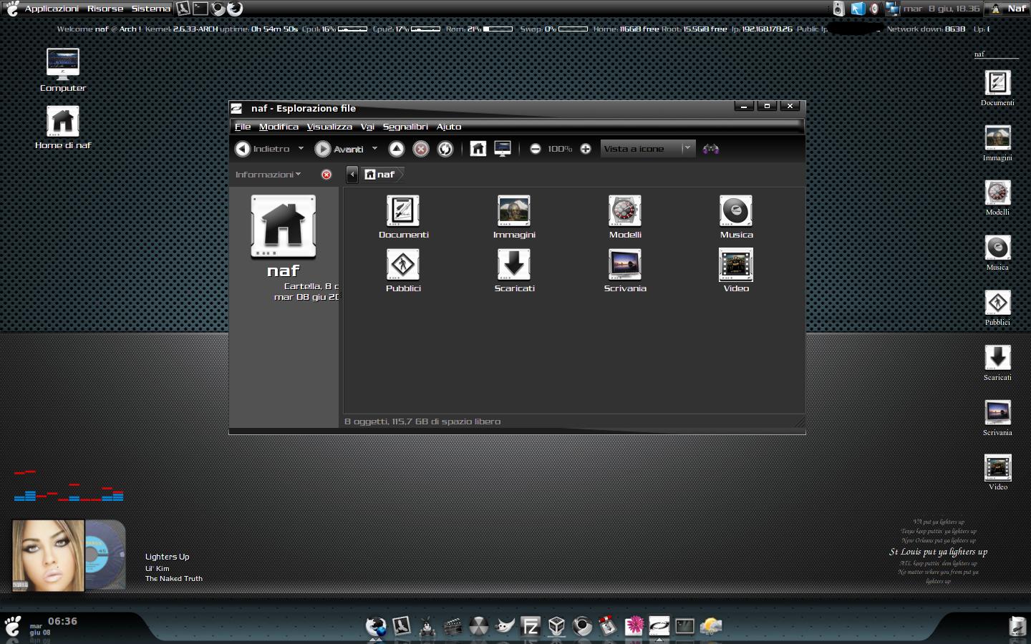Open the Home di naf desktop icon

coord(63,127)
